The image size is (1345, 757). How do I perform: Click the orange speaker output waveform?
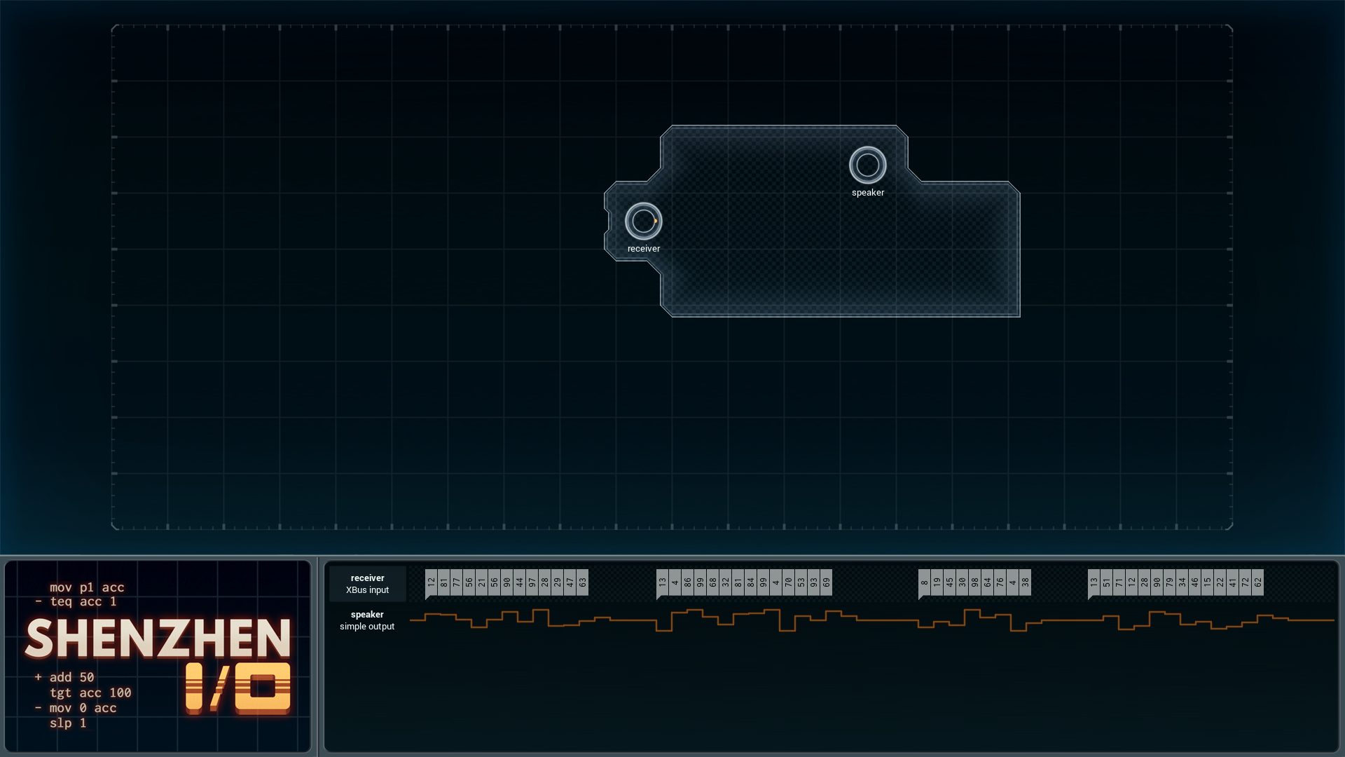(872, 620)
